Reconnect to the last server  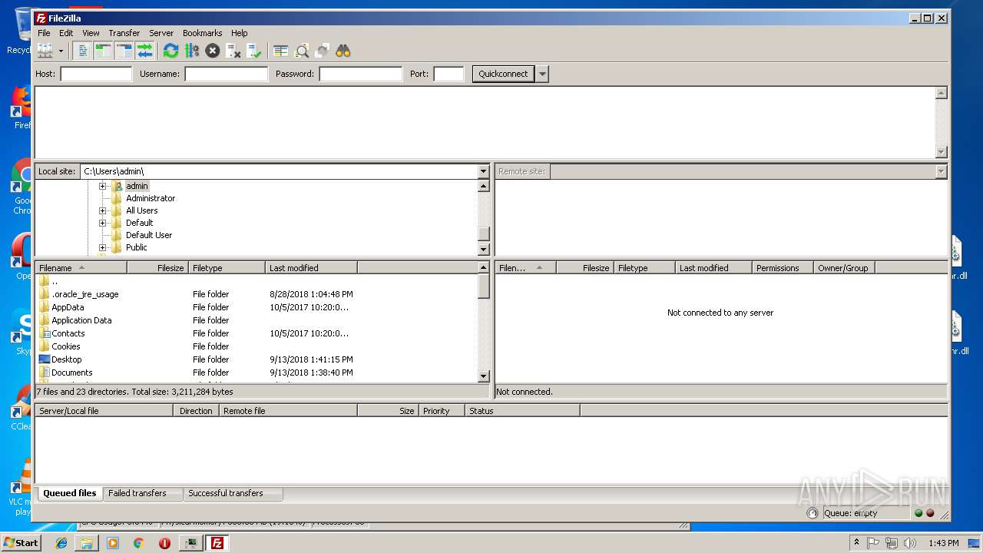254,51
